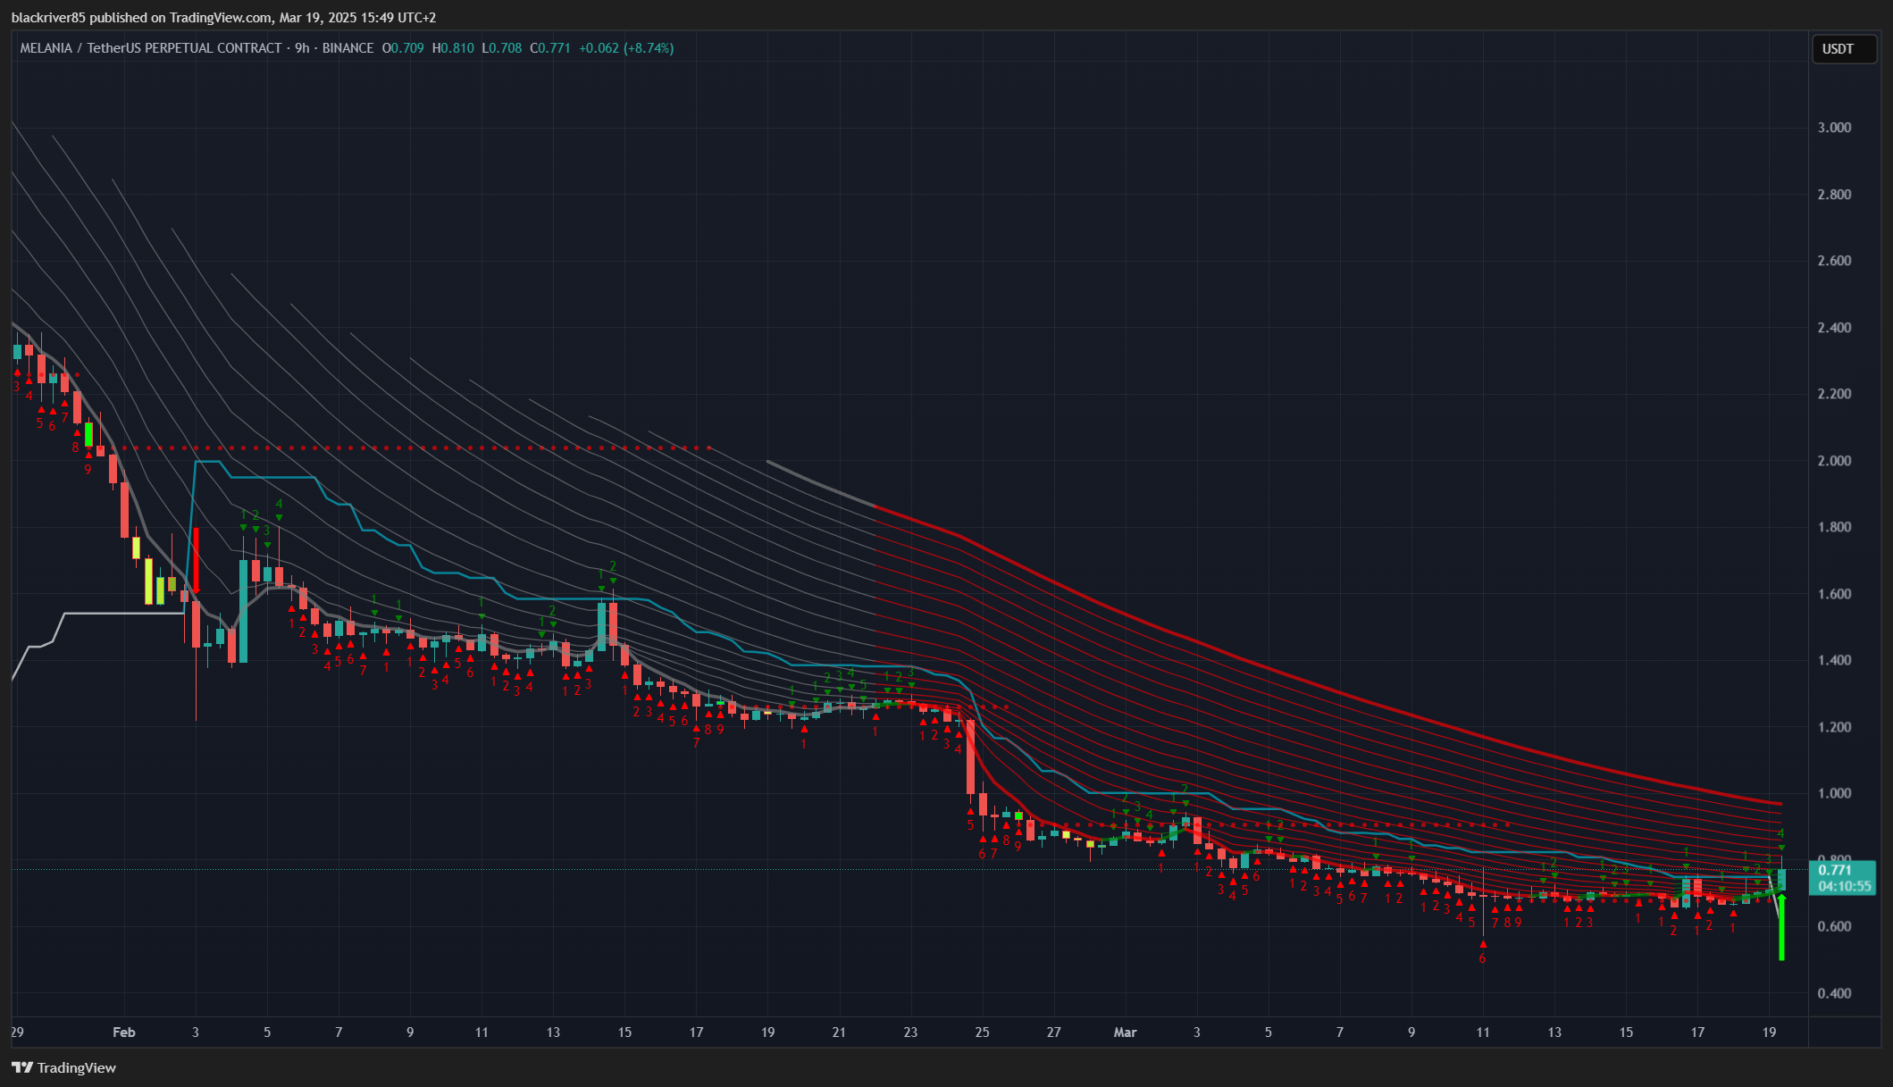Click the +0.062 (+8.74%) change value

point(626,48)
